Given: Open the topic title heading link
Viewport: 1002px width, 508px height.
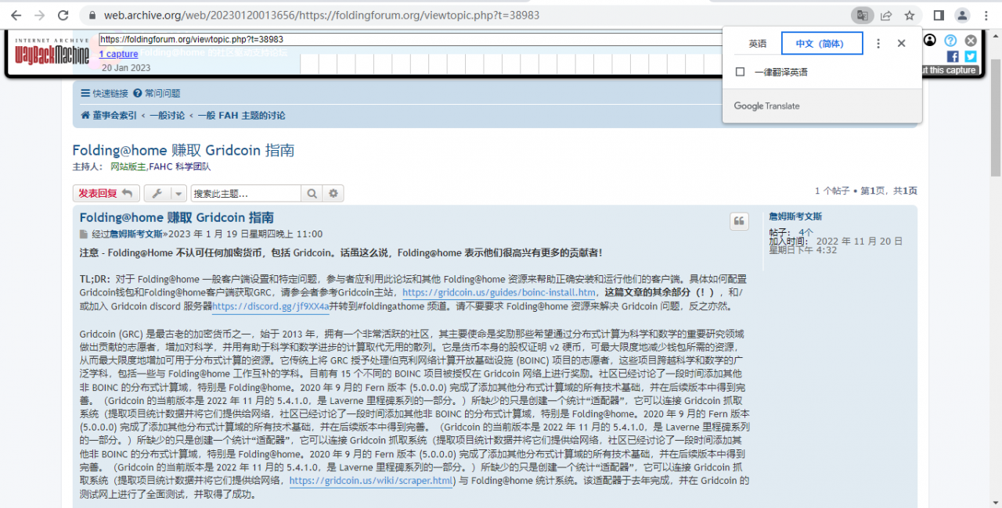Looking at the screenshot, I should point(183,150).
